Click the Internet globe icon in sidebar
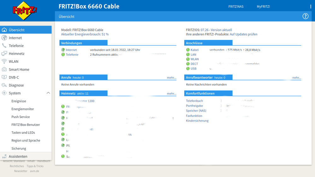The width and height of the screenshot is (315, 177). (x=4, y=38)
